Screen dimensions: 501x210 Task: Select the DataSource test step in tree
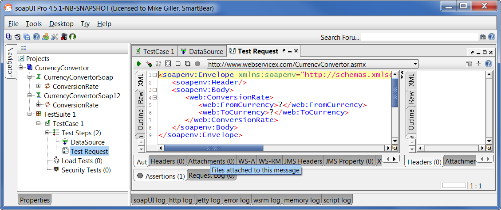click(x=87, y=142)
